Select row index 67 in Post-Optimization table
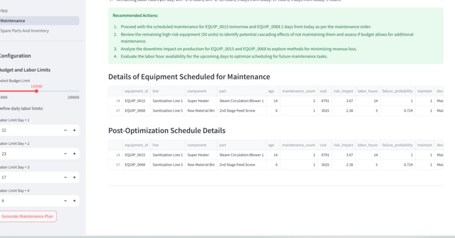 coord(116,165)
